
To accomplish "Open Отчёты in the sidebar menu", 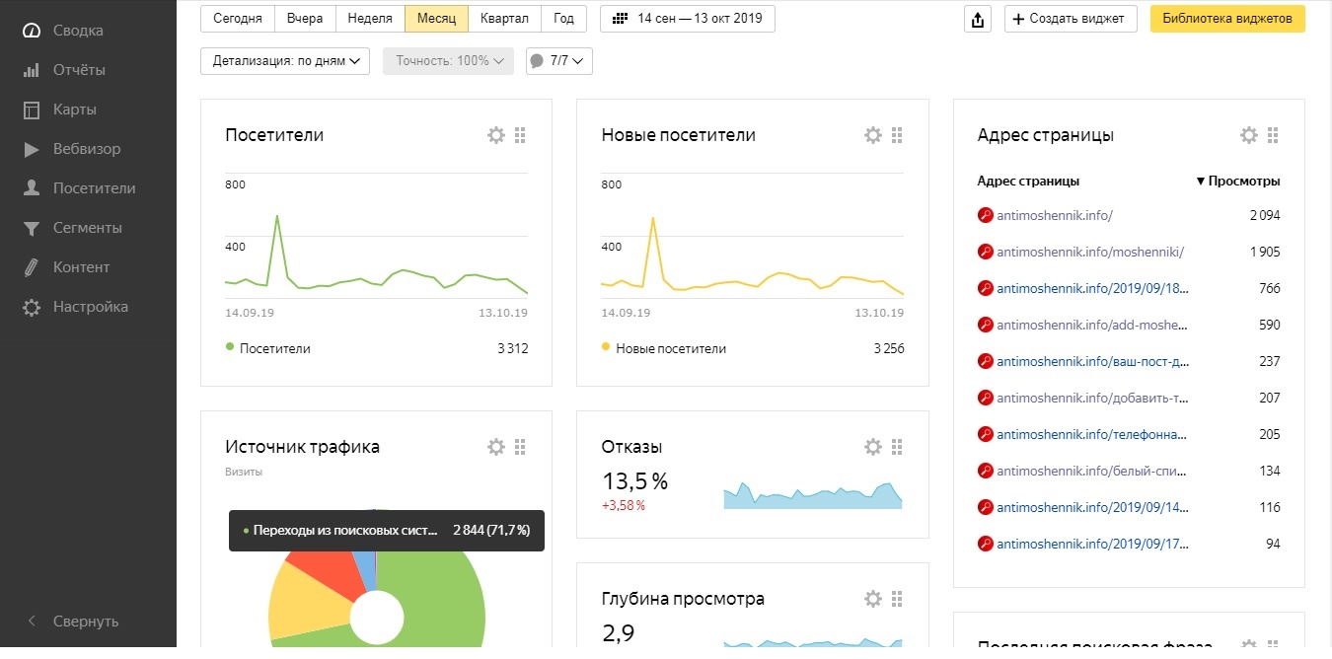I will coord(79,70).
